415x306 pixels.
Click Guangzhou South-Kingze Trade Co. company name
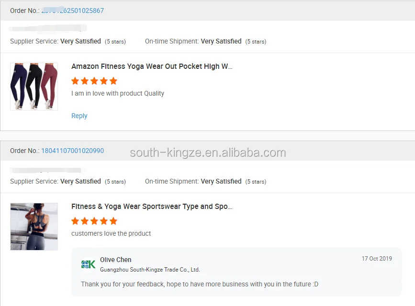(150, 270)
